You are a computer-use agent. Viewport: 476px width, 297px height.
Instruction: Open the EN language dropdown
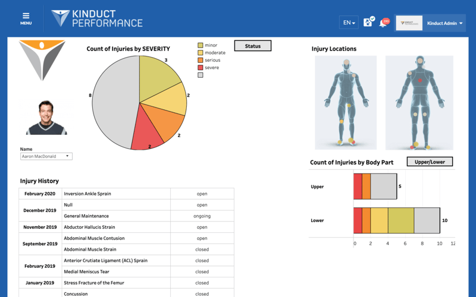(x=349, y=23)
